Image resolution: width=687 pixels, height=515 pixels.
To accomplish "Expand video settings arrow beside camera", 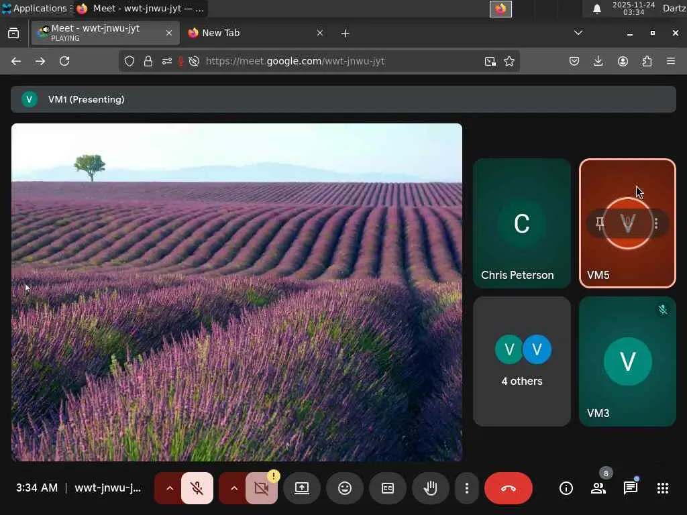I will (x=233, y=488).
